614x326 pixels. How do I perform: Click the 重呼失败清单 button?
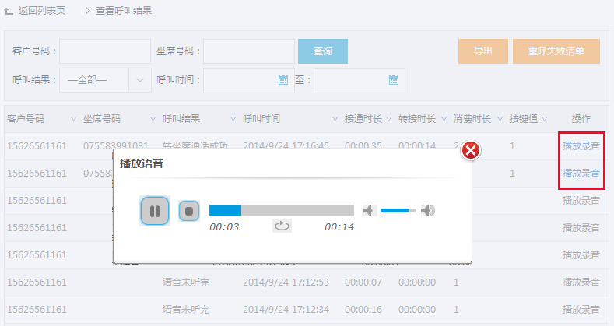click(x=556, y=51)
